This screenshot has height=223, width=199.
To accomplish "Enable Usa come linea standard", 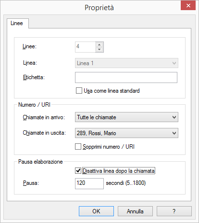I will tap(79, 91).
